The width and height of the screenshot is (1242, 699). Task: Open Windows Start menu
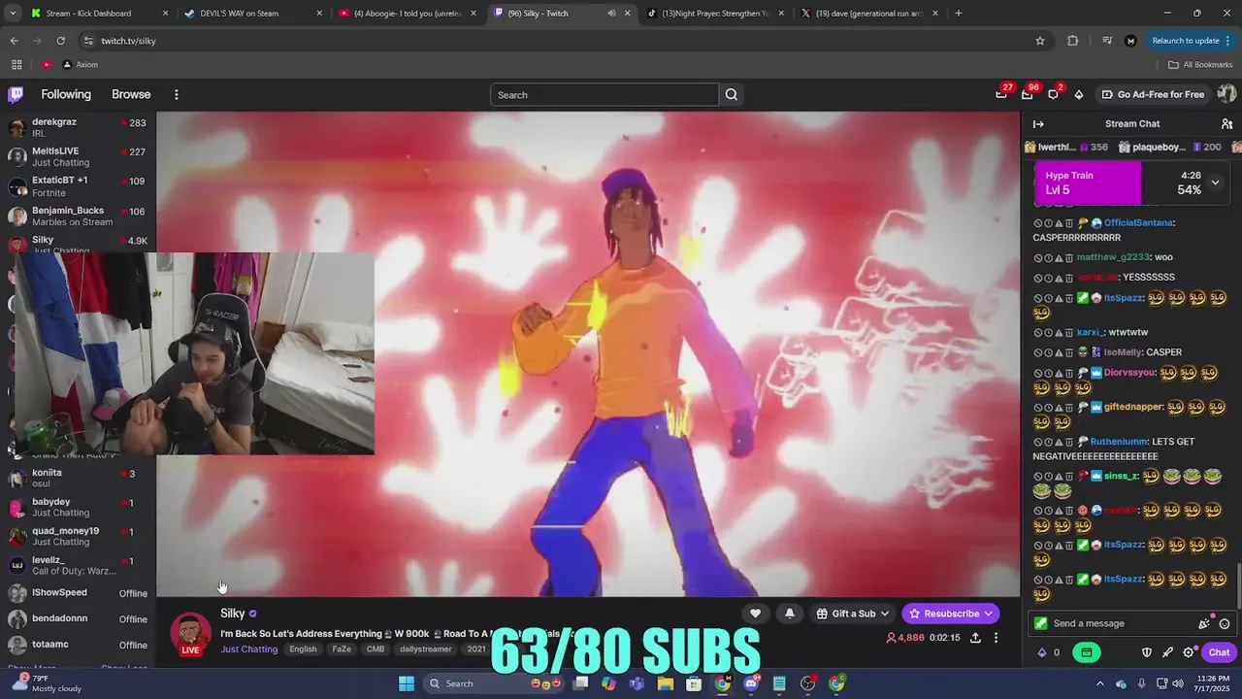coord(407,683)
